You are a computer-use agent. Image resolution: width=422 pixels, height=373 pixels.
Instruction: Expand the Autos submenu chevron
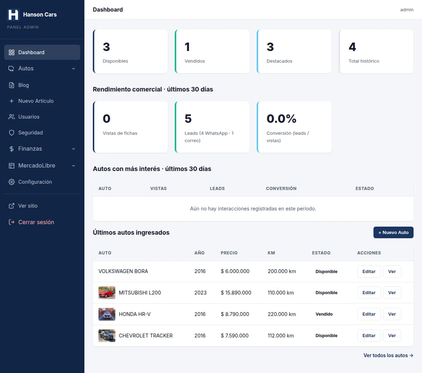click(x=73, y=69)
